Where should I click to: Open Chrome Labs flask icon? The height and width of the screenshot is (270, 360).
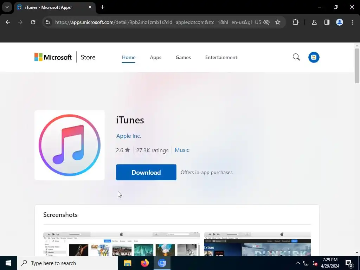tap(314, 22)
